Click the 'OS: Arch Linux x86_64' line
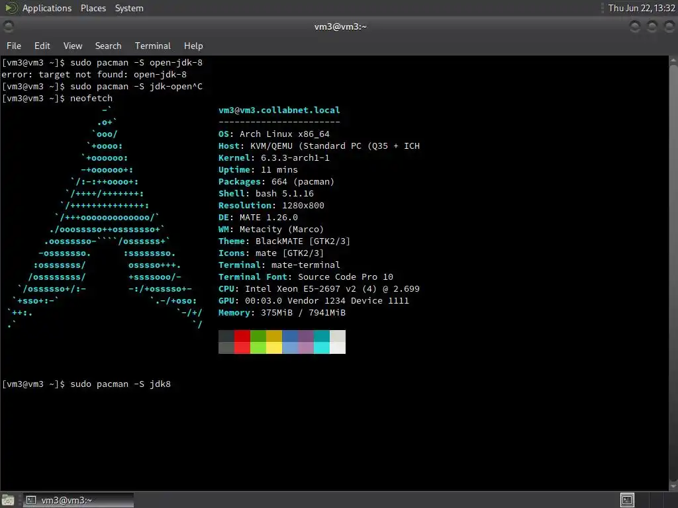 pos(273,134)
